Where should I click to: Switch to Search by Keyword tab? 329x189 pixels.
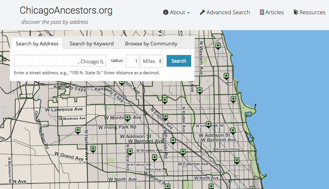point(92,43)
